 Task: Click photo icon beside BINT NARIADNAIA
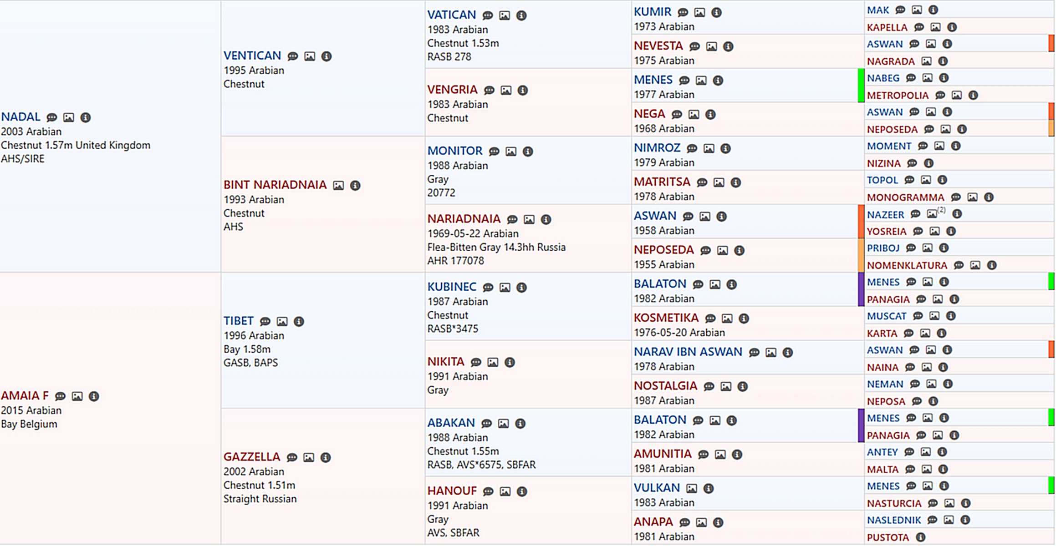338,186
